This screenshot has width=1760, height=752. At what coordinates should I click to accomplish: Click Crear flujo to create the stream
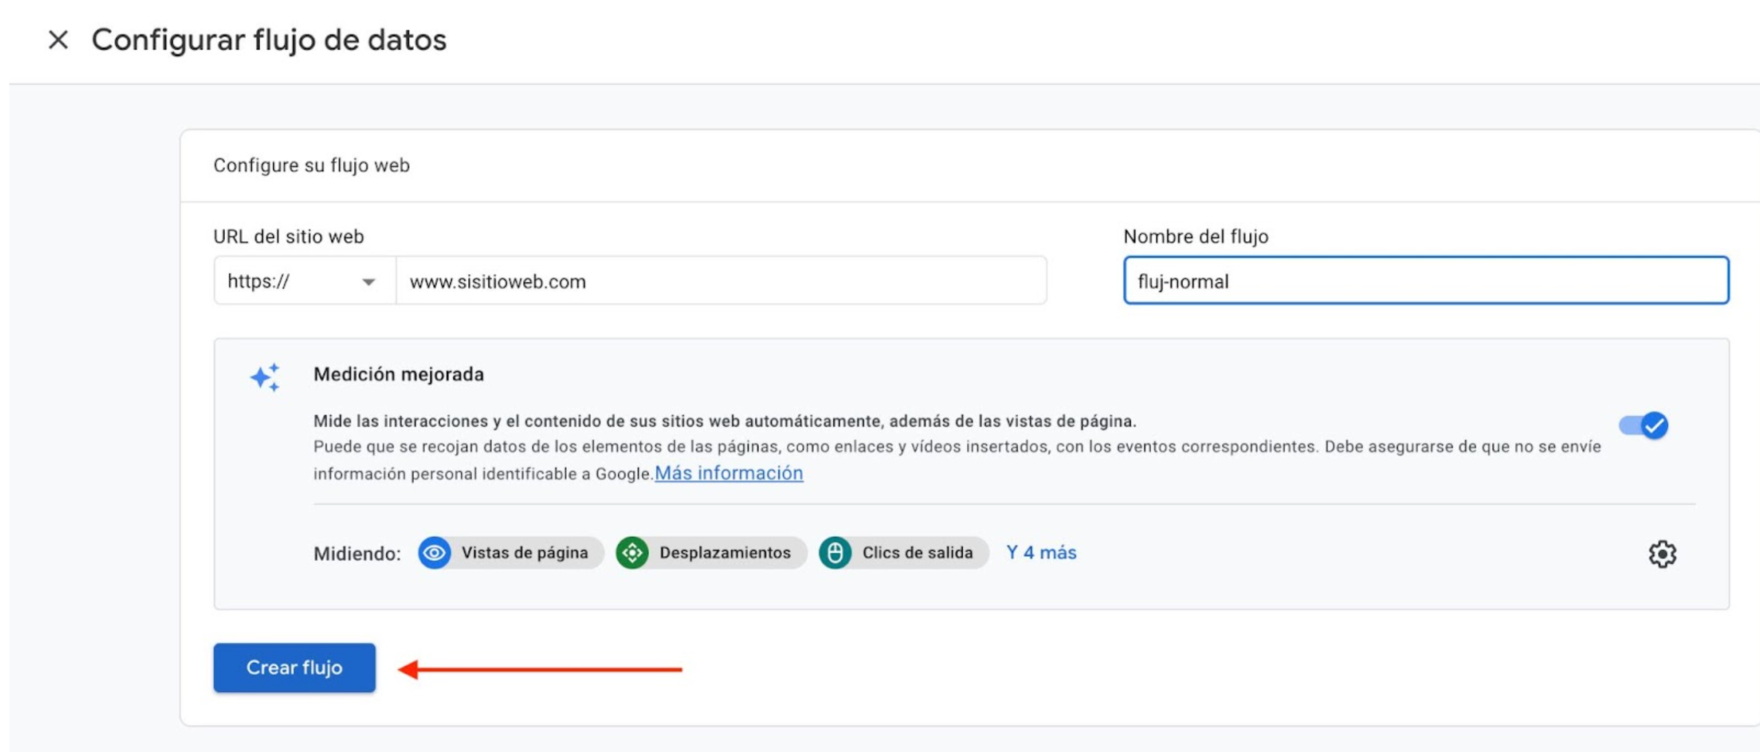pyautogui.click(x=294, y=667)
